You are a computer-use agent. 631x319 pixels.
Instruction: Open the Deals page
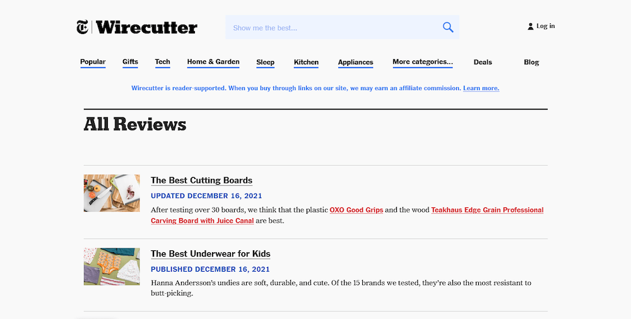click(483, 62)
